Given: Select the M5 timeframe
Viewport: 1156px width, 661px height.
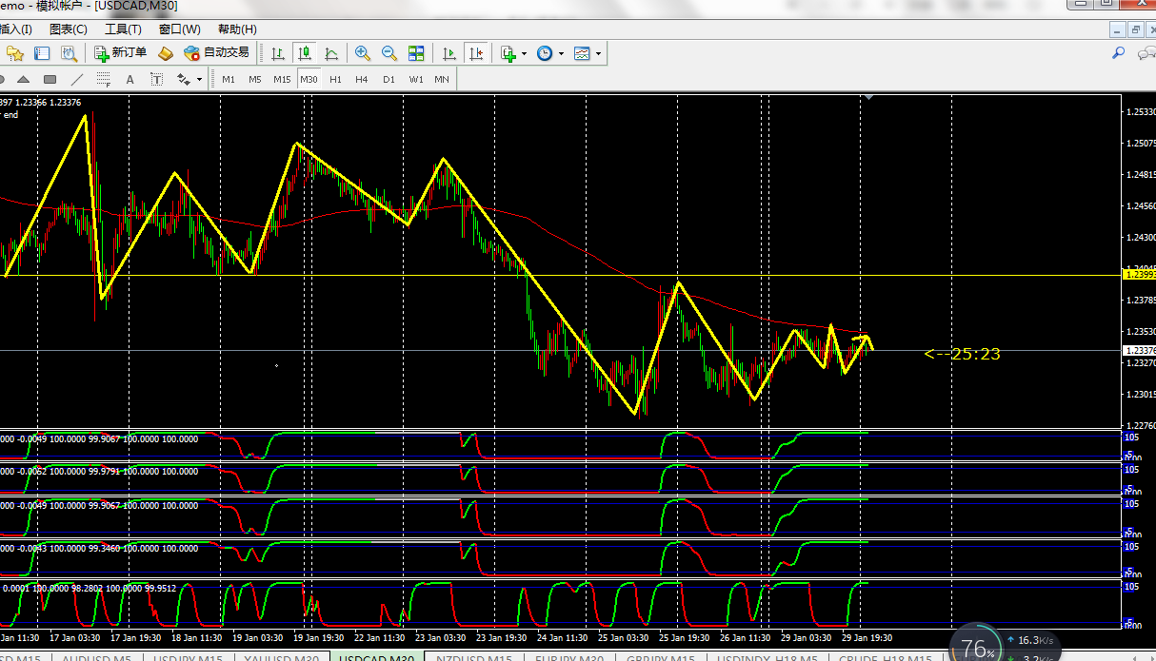Looking at the screenshot, I should click(x=255, y=79).
